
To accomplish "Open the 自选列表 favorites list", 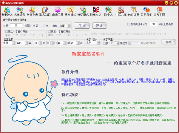I will click(33, 11).
